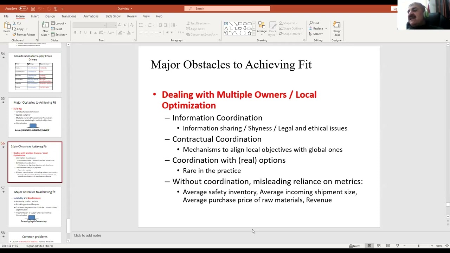
Task: Start presentation from beginning icon in title bar
Action: pos(56,8)
